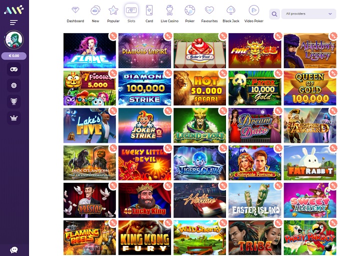Expand the All providers dropdown

(308, 14)
